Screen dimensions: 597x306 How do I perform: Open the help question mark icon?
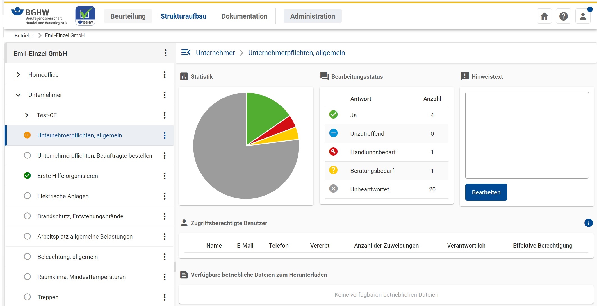[x=563, y=16]
